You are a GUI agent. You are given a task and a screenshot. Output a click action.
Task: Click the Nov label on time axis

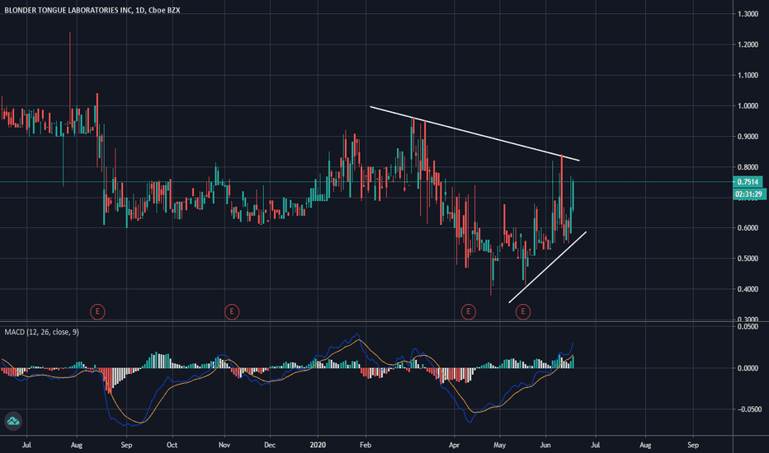pos(224,445)
